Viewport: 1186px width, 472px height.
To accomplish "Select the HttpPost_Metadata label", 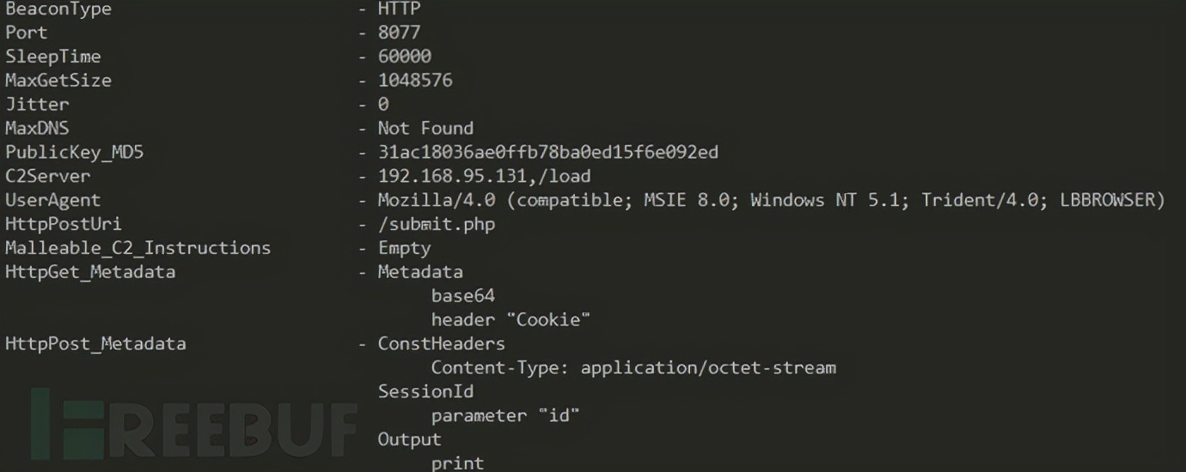I will [x=95, y=344].
